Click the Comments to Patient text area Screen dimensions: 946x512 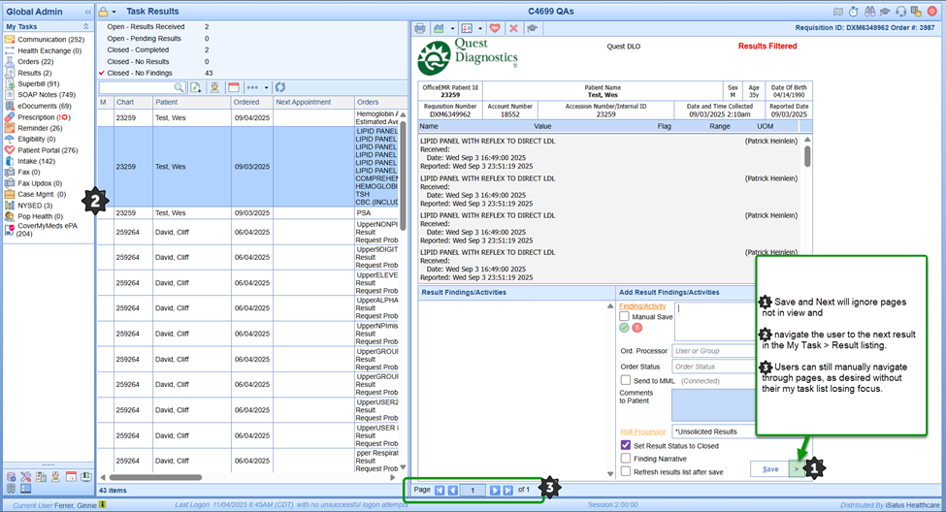(714, 404)
